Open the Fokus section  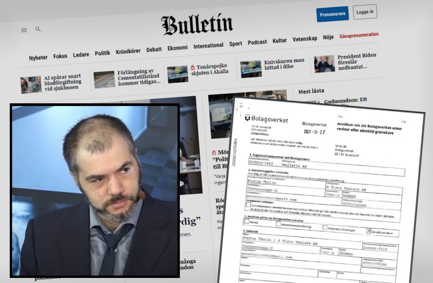(x=60, y=56)
